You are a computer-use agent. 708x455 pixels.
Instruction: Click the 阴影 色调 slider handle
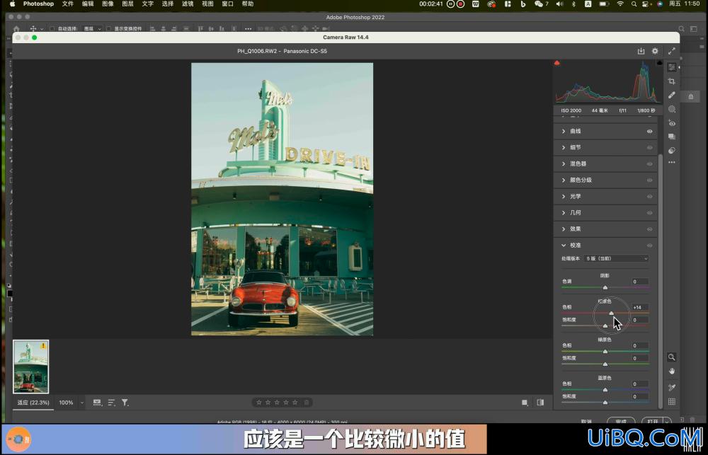(x=605, y=287)
